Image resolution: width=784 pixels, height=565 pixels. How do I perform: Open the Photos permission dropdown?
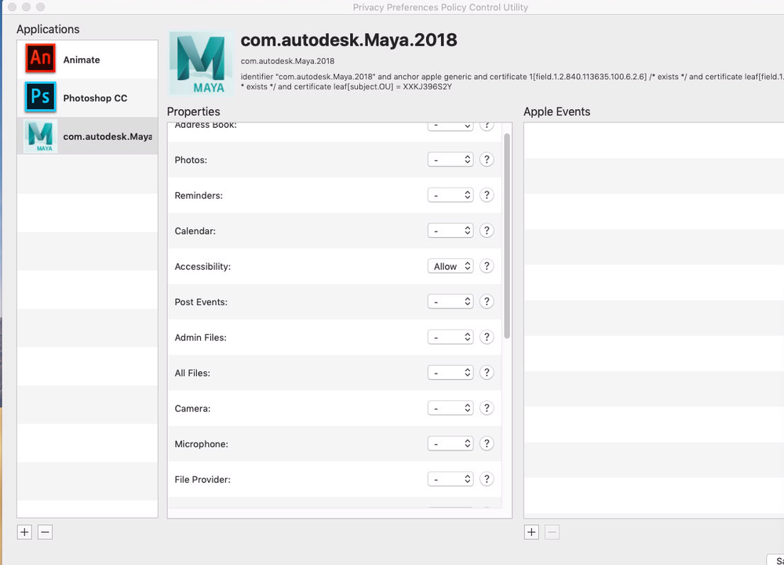pos(450,159)
